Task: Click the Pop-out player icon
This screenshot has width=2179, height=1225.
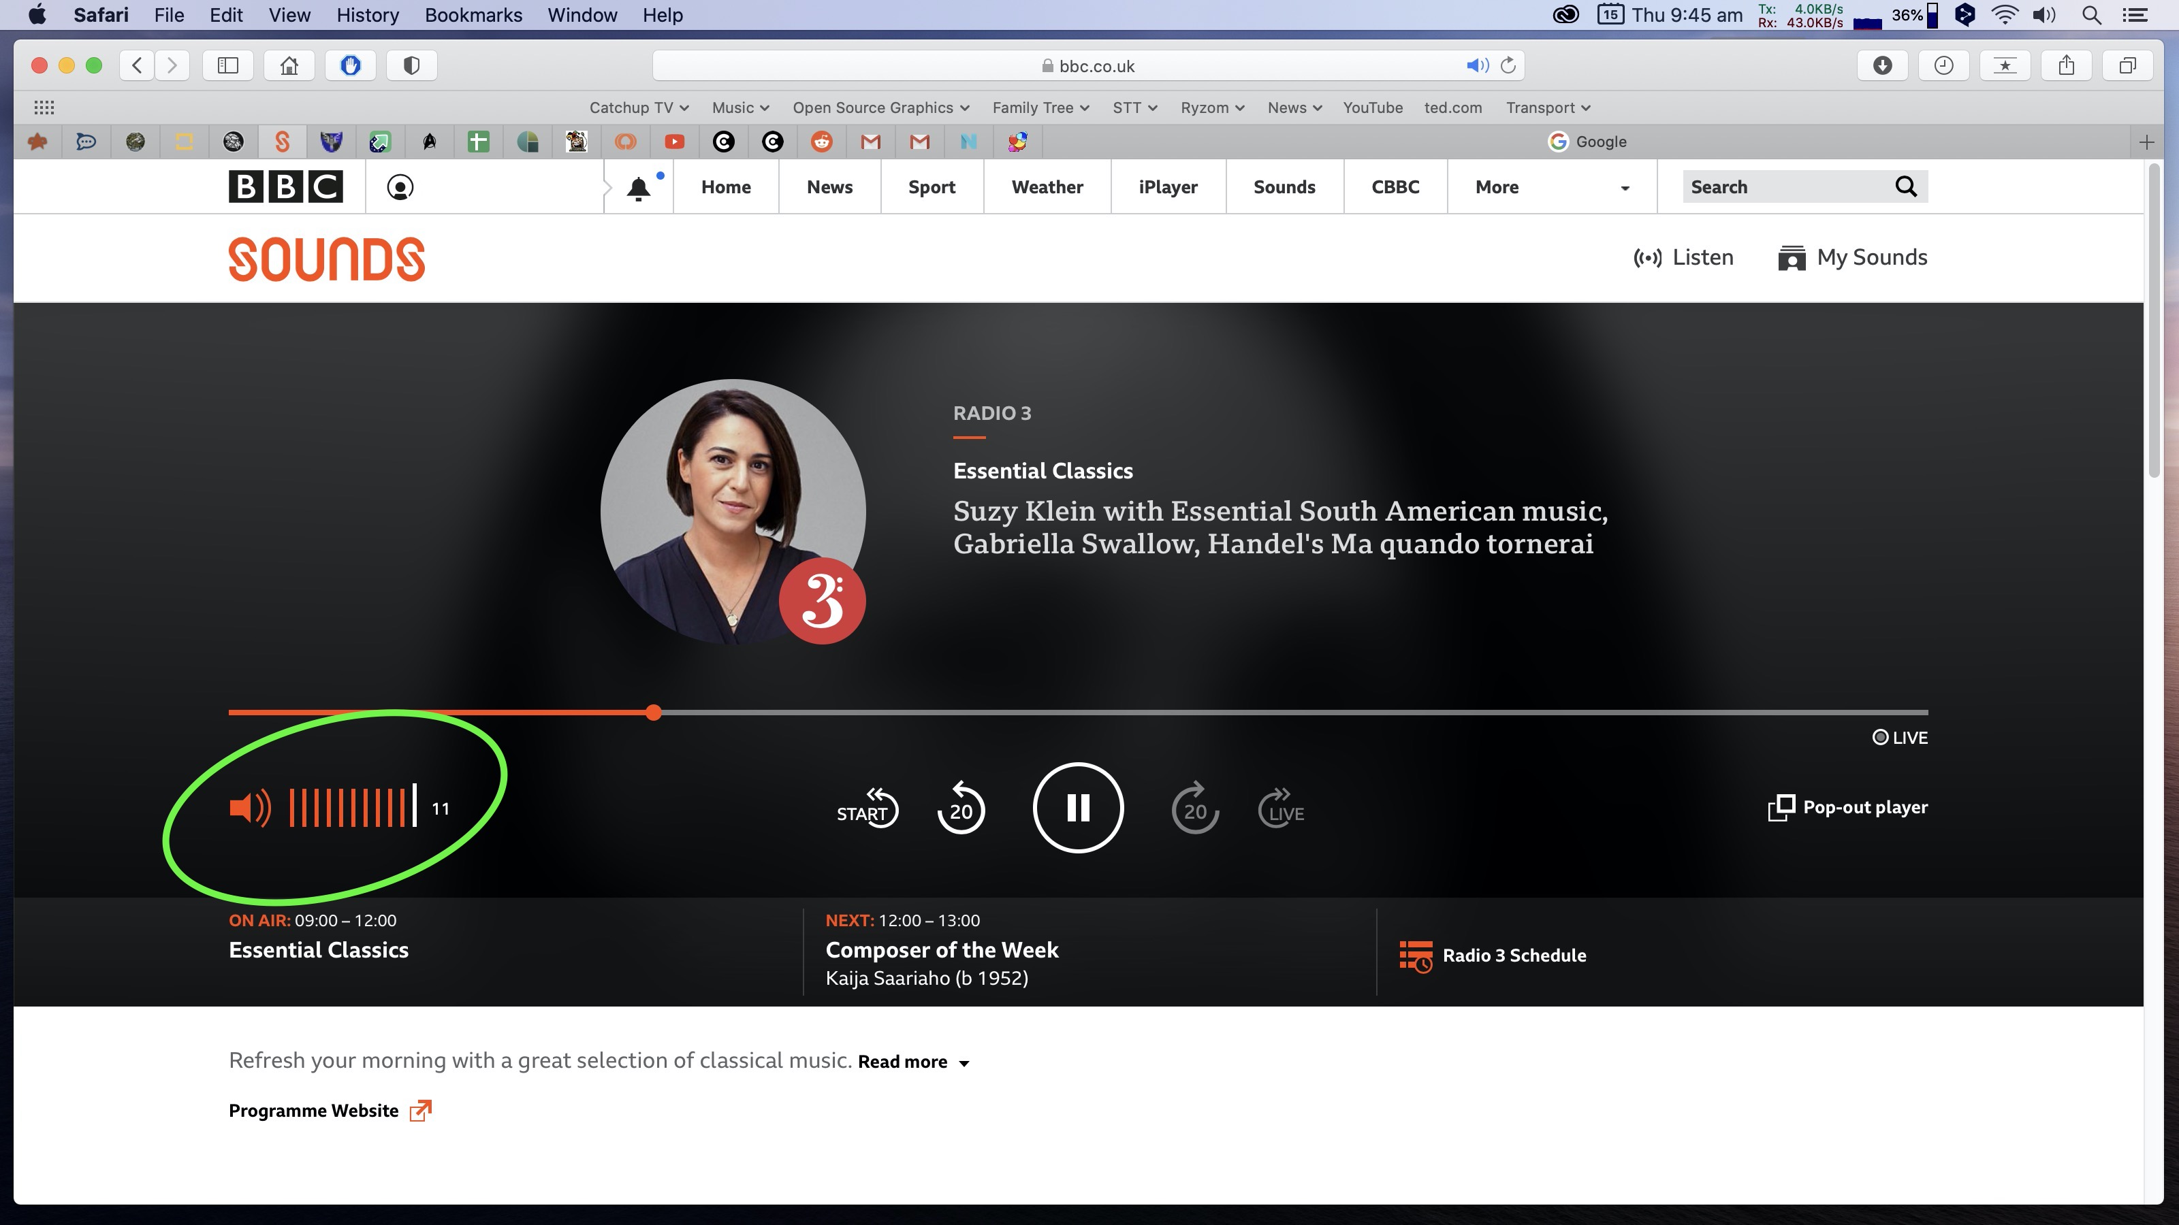Action: tap(1781, 807)
